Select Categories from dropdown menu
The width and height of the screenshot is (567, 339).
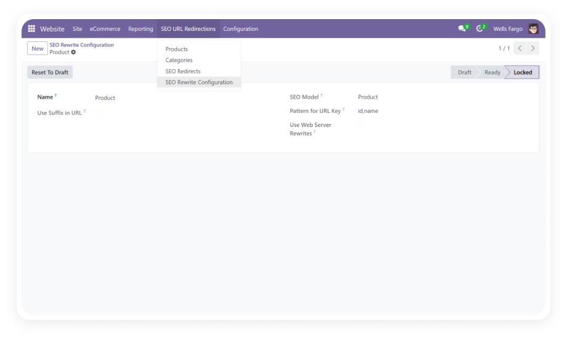[199, 60]
